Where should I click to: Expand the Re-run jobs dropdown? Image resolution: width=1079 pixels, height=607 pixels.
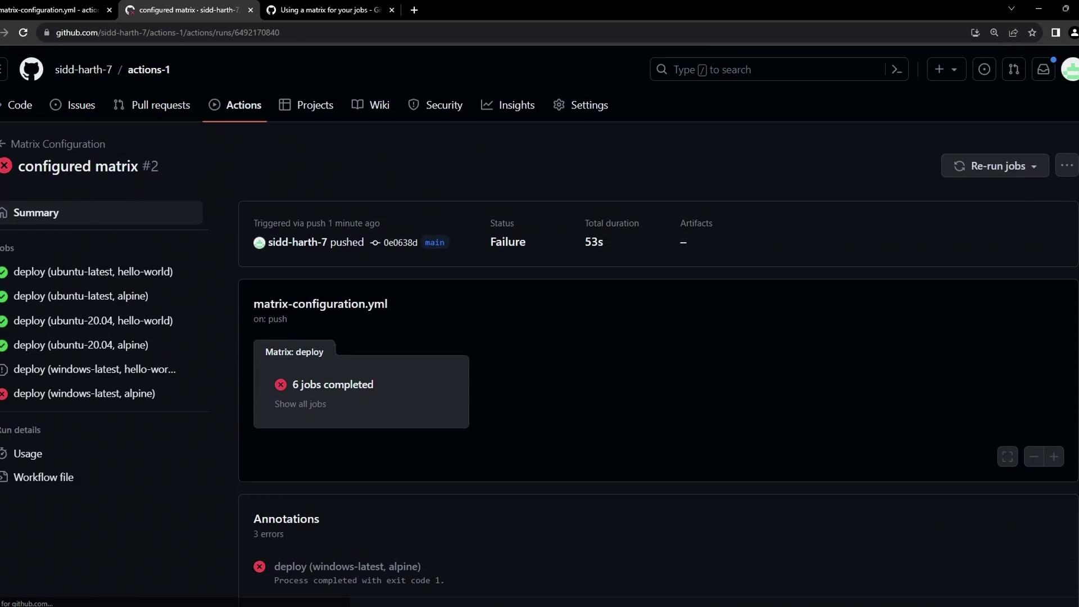(x=995, y=166)
